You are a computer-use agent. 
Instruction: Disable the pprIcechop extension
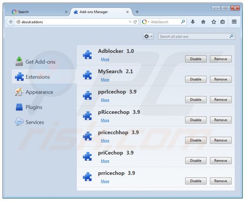pos(196,100)
